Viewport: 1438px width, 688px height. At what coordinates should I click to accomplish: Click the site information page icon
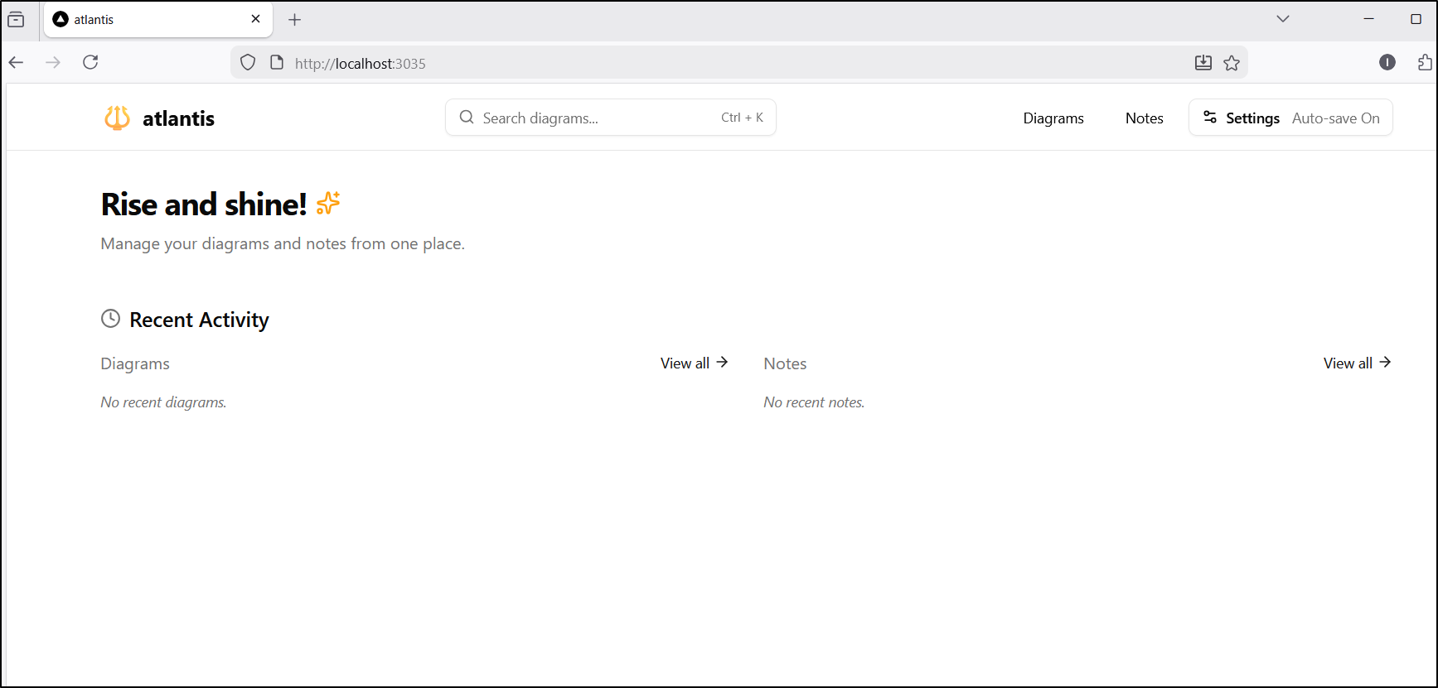[277, 63]
